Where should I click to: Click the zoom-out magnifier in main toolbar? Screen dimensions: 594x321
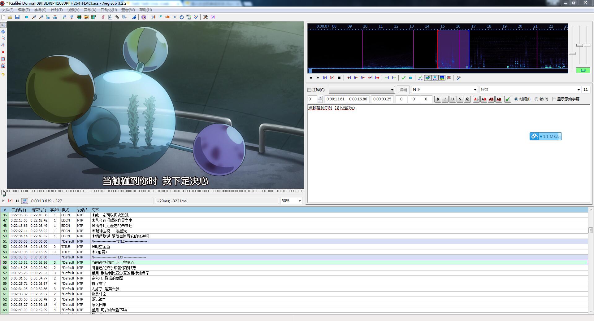pyautogui.click(x=41, y=17)
